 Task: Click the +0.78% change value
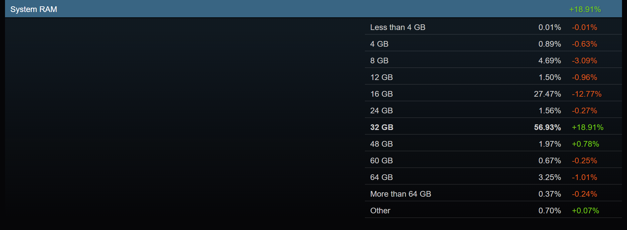(585, 144)
